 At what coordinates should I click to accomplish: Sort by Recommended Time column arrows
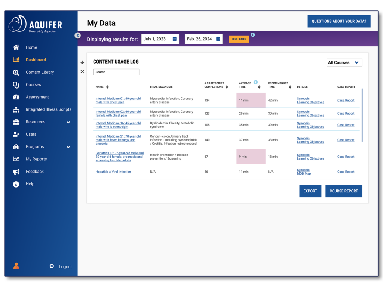pos(290,87)
